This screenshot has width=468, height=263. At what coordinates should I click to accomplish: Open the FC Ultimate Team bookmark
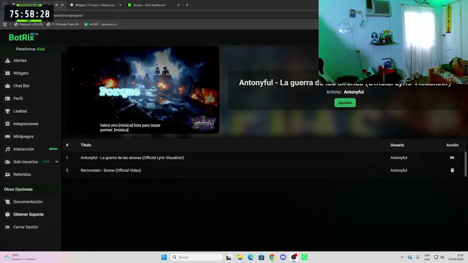click(x=63, y=24)
